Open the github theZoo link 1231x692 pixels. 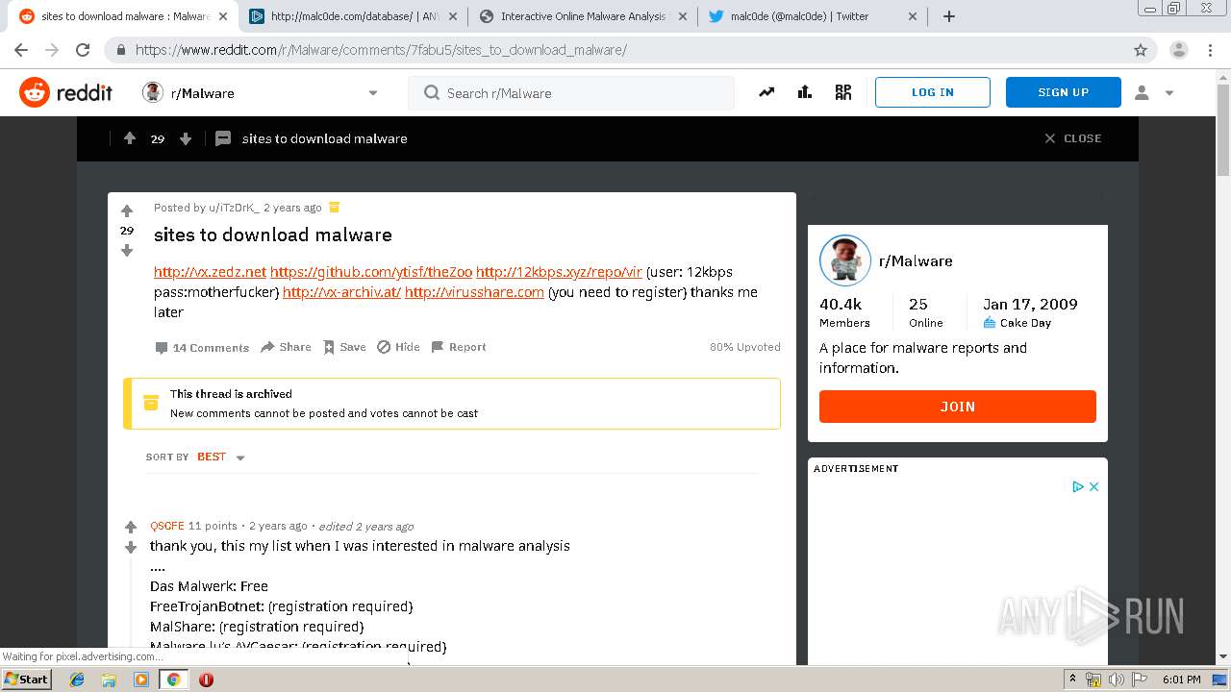(371, 272)
